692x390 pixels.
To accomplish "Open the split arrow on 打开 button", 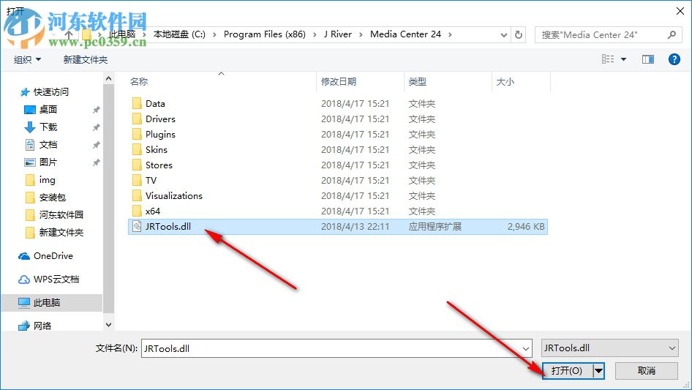I will pyautogui.click(x=598, y=370).
